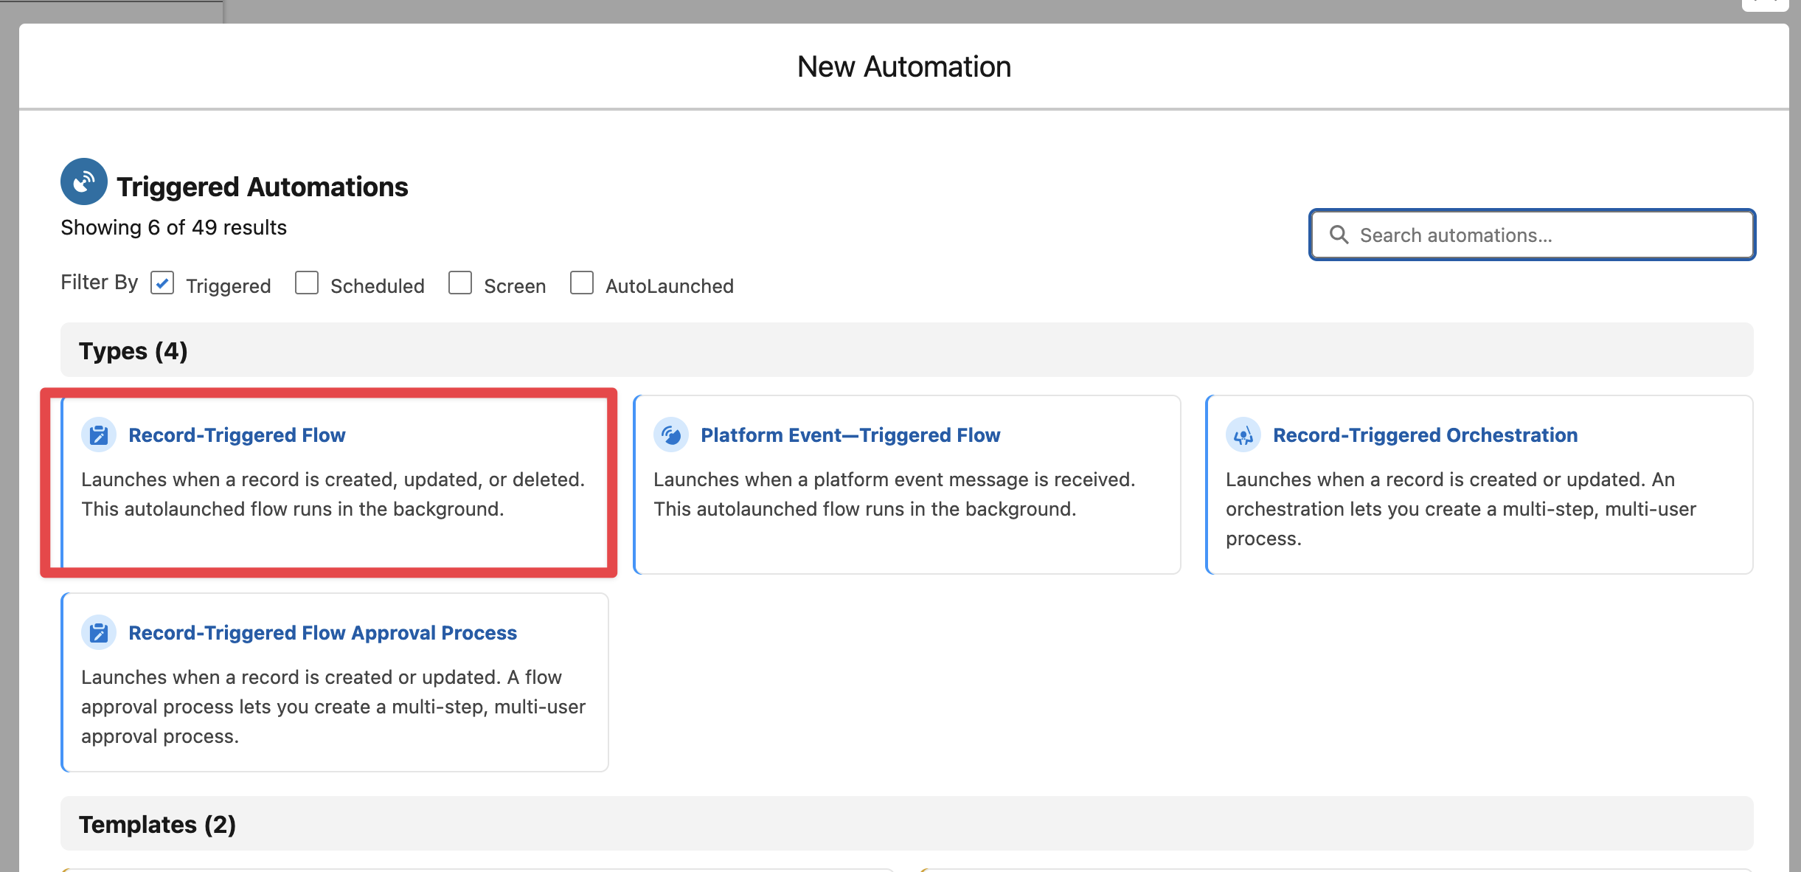Select Record-Triggered Orchestration title link
Viewport: 1801px width, 872px height.
(x=1425, y=435)
